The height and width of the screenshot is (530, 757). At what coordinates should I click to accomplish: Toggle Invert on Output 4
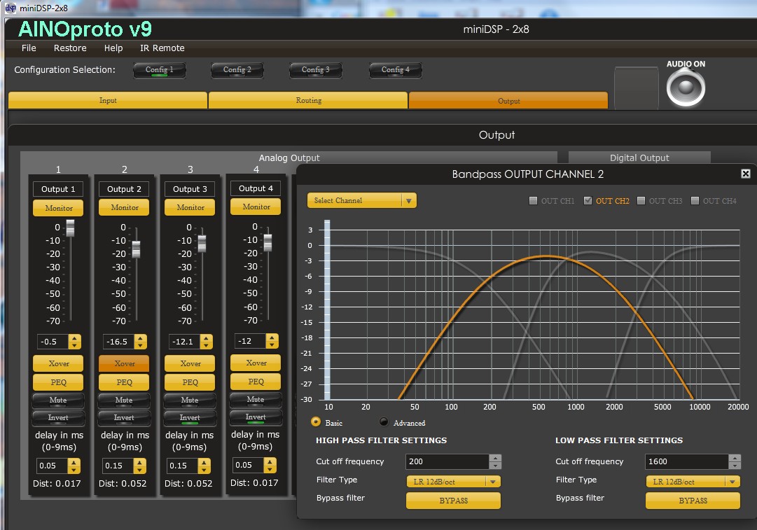point(256,417)
